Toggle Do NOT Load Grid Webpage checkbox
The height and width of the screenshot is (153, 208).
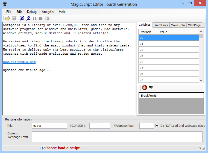157,126
